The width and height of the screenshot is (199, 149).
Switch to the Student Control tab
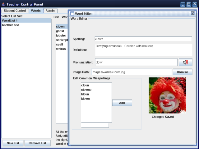pos(15,11)
